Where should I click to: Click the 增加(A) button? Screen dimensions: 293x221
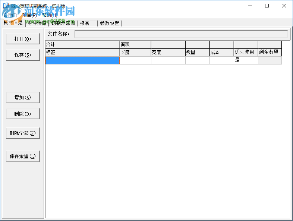tap(23, 98)
